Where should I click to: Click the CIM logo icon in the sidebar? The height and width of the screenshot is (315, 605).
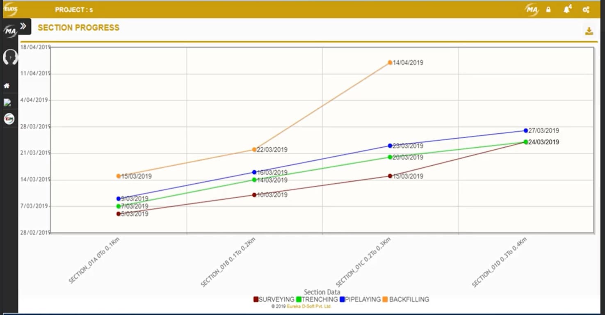coord(9,119)
